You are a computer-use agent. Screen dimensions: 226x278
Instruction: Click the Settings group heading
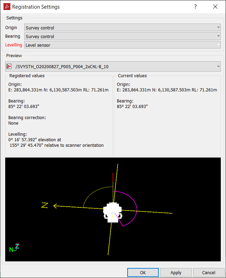click(14, 18)
